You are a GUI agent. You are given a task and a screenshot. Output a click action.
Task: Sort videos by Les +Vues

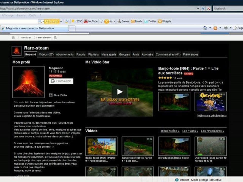(190, 131)
